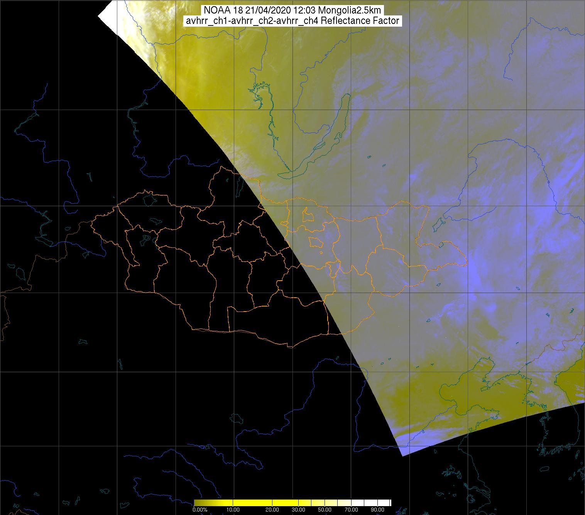Image resolution: width=585 pixels, height=515 pixels.
Task: Click the '0.00%' label on the color scale
Action: point(200,510)
